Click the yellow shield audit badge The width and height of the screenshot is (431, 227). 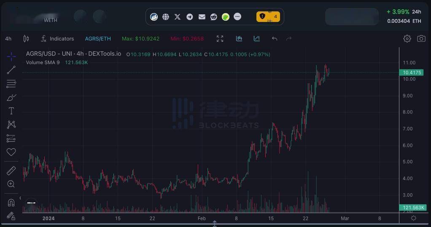pyautogui.click(x=268, y=17)
